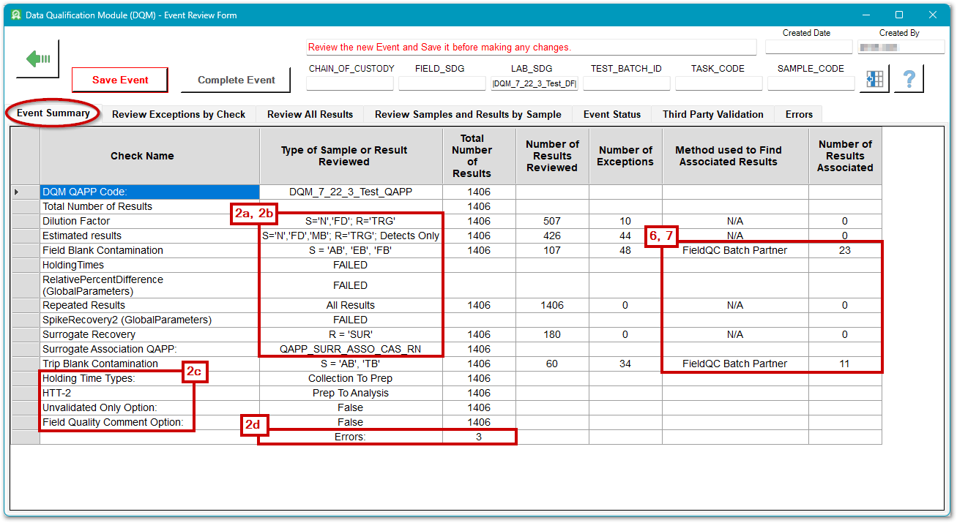Switch to Third Party Validation tab

[712, 114]
